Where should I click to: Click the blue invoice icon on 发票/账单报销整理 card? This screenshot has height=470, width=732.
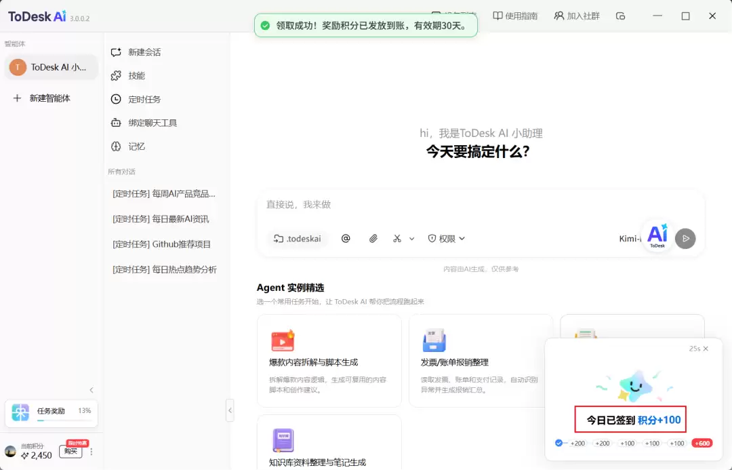pyautogui.click(x=434, y=340)
